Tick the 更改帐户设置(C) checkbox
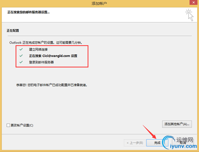Image resolution: width=199 pixels, height=152 pixels. (8, 125)
